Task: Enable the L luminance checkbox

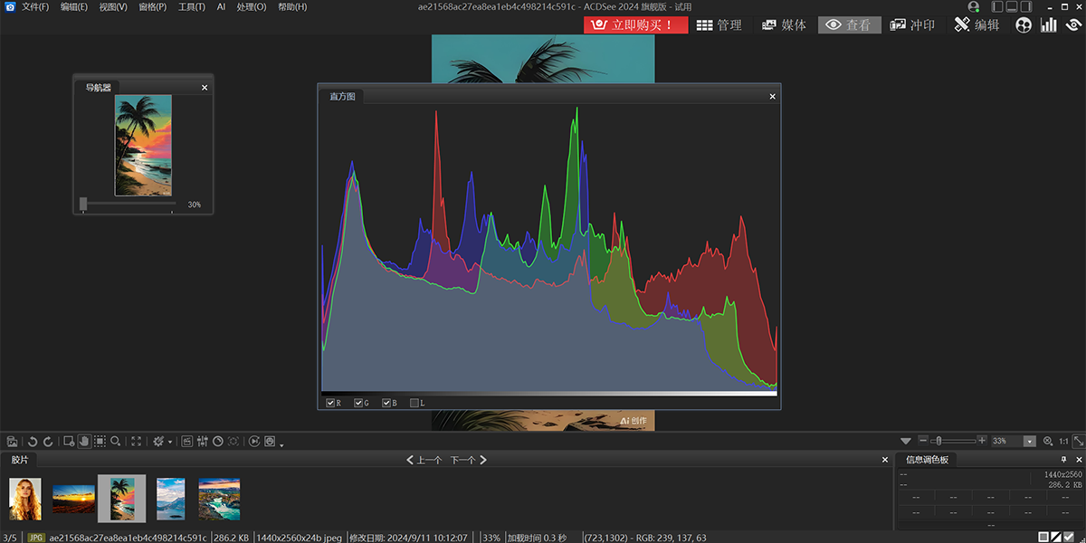Action: pyautogui.click(x=414, y=403)
